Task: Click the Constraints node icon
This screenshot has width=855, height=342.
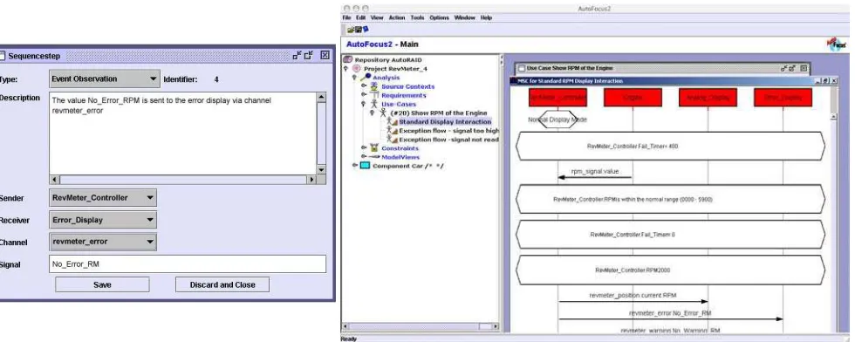Action: pyautogui.click(x=374, y=147)
